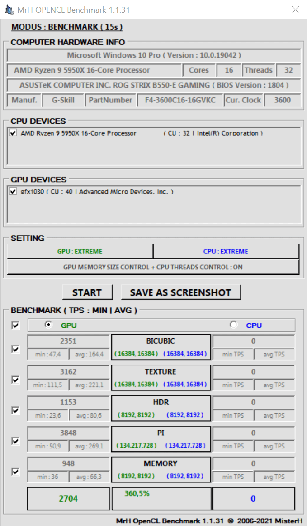The height and width of the screenshot is (526, 307).
Task: Click the BICUBIC CPU score 0
Action: (254, 341)
